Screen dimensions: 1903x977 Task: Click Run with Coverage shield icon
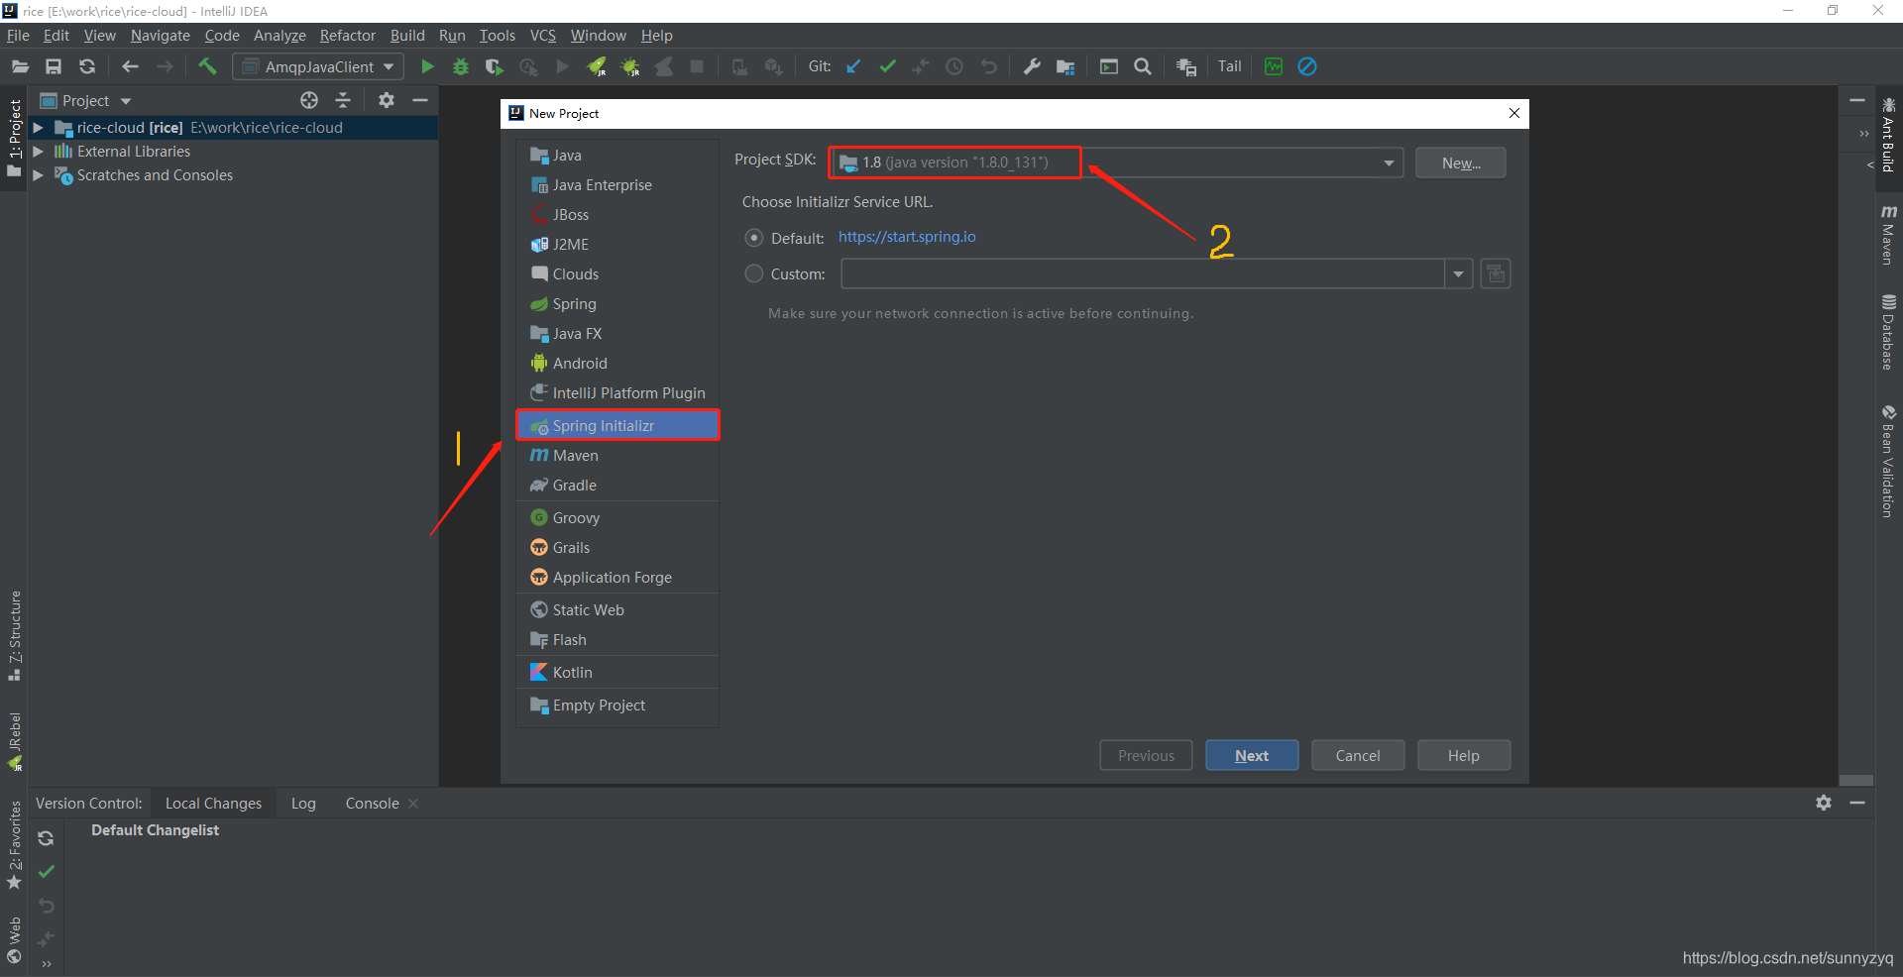tap(495, 66)
